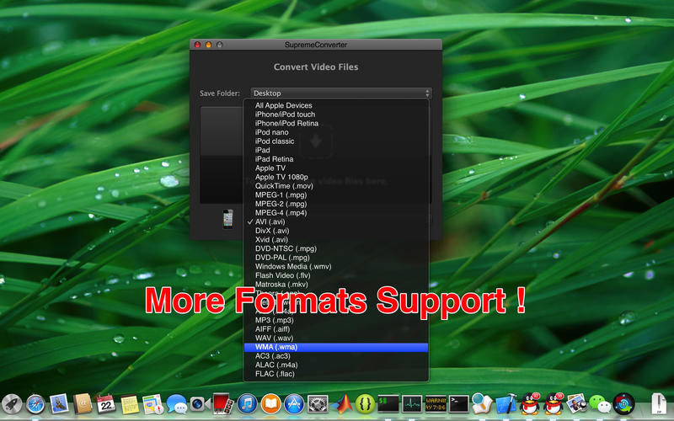Select highlighted WMA (.wma) format
Viewport: 674px width, 421px height.
[336, 347]
